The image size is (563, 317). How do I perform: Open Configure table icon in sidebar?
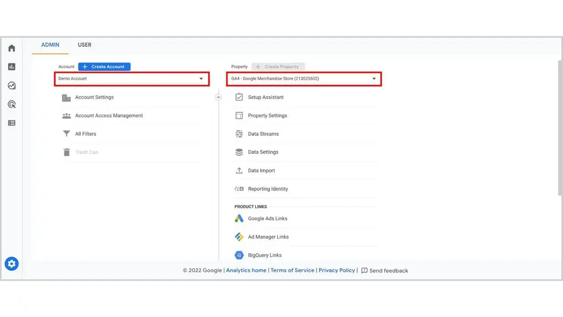coord(12,123)
